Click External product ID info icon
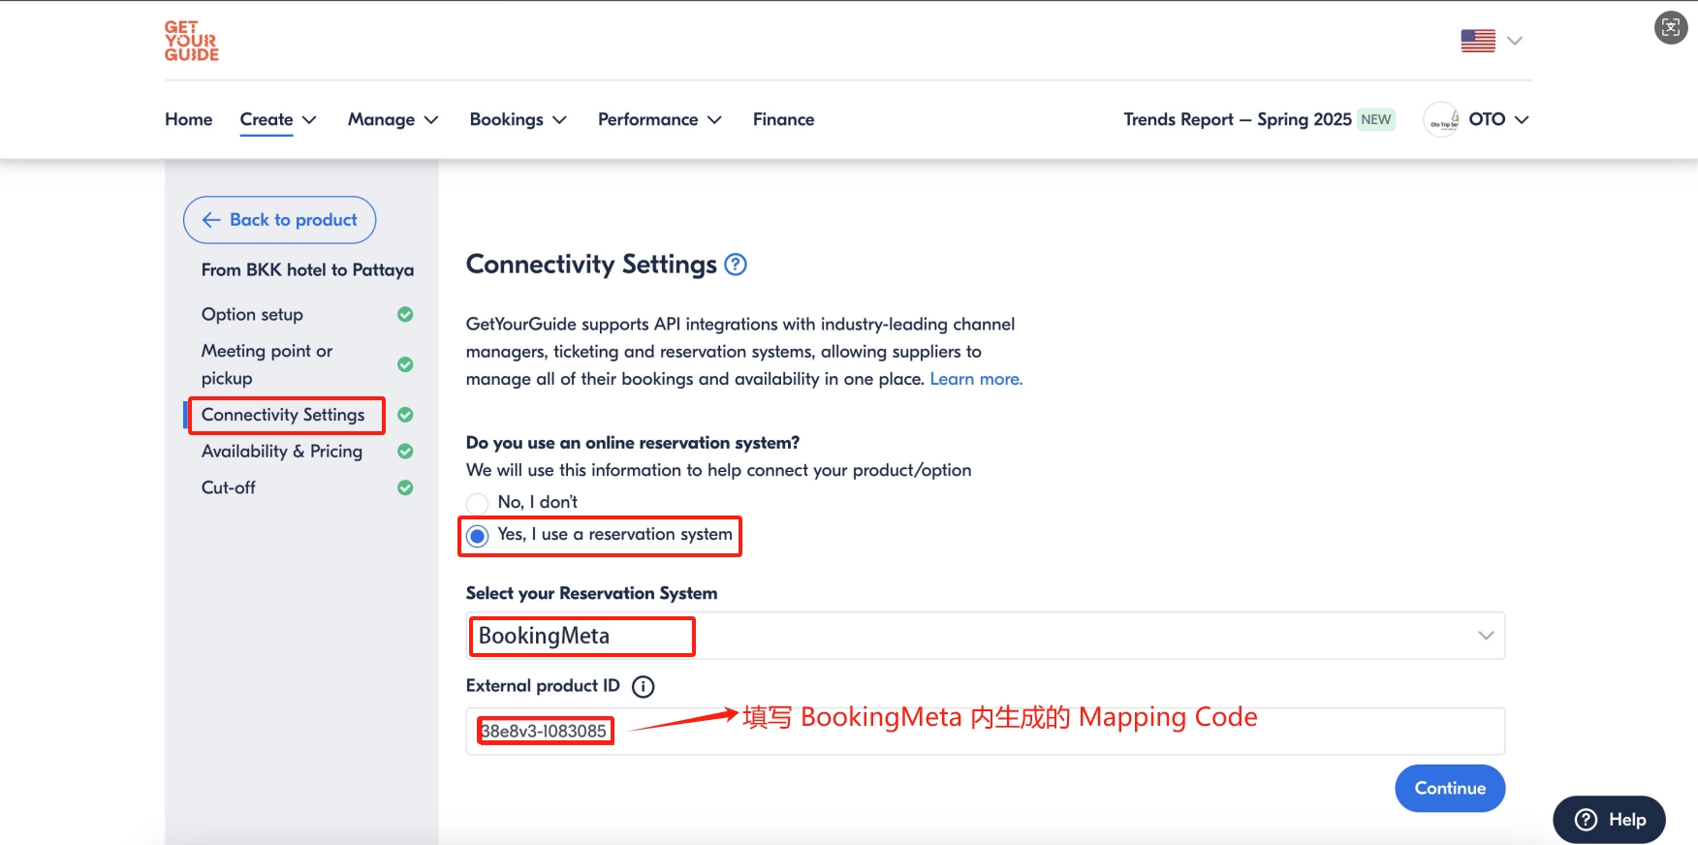 (x=643, y=687)
